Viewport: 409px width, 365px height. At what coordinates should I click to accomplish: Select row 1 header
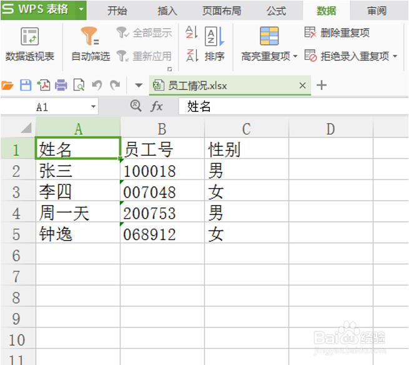click(17, 148)
